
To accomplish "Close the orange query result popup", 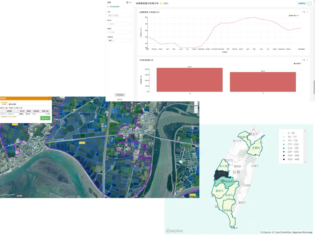I will tap(50, 98).
